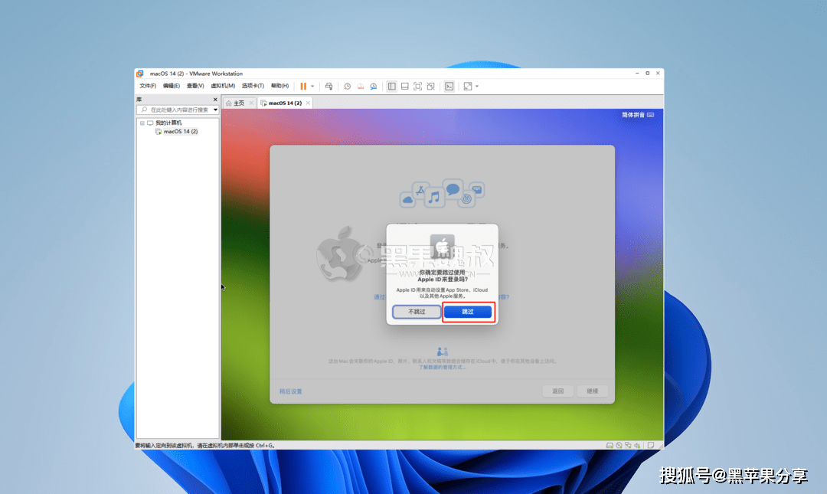Screen dimensions: 827x494
Task: Open the 编辑(E) menu
Action: pyautogui.click(x=171, y=86)
